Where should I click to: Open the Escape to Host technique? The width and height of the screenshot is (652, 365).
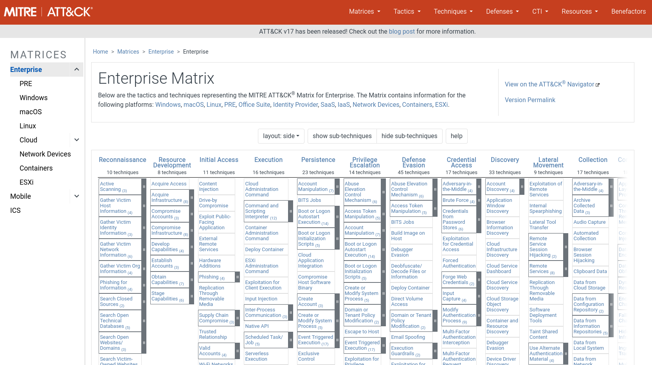click(x=362, y=332)
